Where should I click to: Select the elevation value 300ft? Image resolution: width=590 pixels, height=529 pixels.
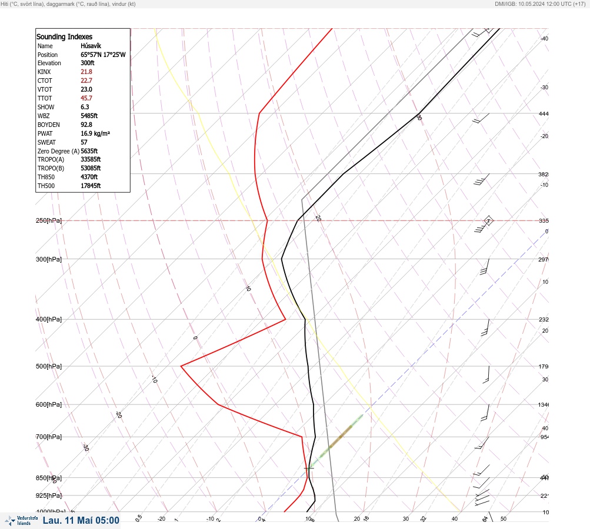(87, 63)
